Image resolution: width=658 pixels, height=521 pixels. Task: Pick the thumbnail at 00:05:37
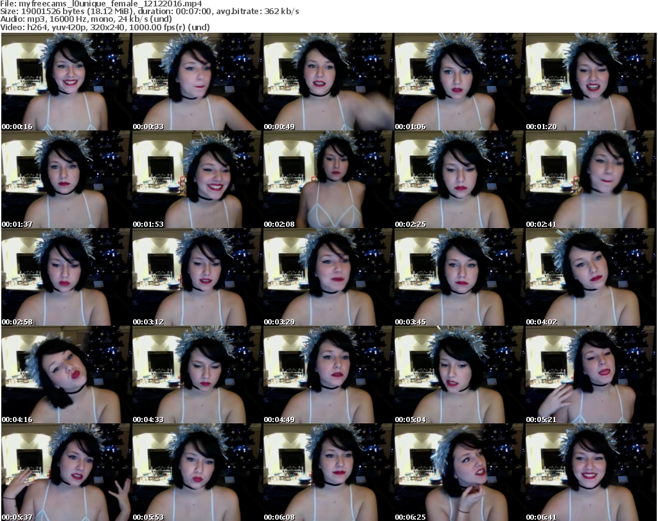click(66, 472)
